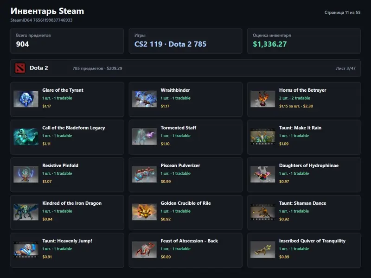This screenshot has height=278, width=371.
Task: Click Feast of Abscession - Back title
Action: pyautogui.click(x=189, y=241)
